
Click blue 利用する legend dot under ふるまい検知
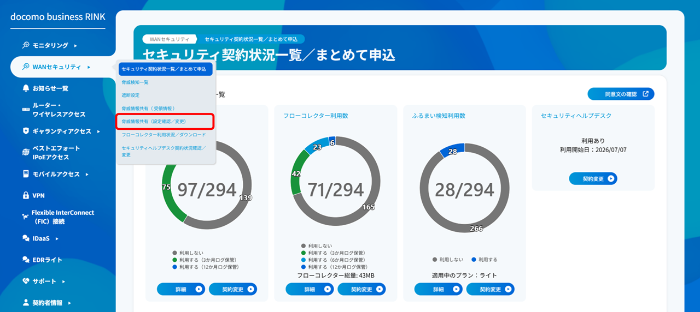click(474, 260)
